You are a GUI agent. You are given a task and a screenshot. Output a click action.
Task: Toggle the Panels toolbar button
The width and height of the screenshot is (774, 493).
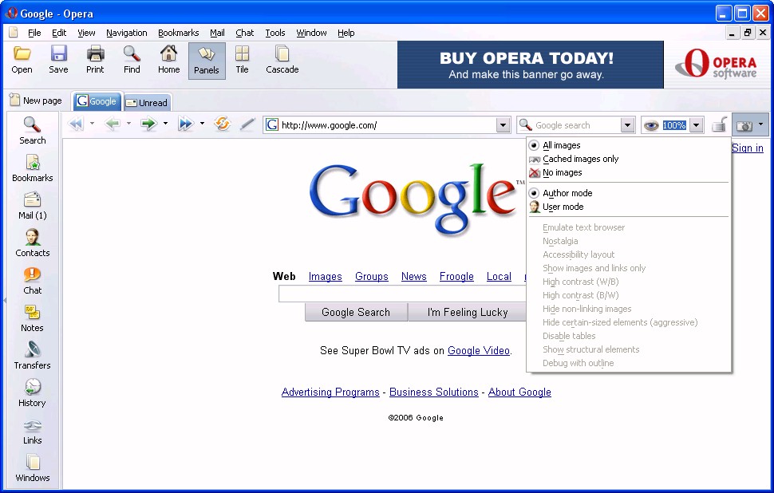[x=207, y=61]
